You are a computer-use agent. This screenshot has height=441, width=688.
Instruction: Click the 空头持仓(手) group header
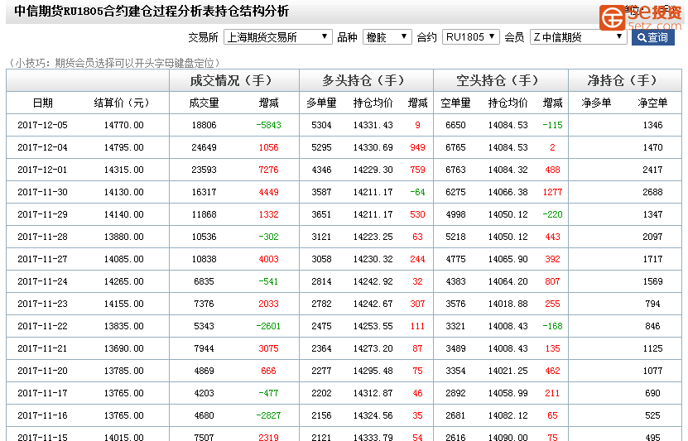point(499,80)
